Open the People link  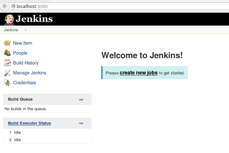click(20, 53)
